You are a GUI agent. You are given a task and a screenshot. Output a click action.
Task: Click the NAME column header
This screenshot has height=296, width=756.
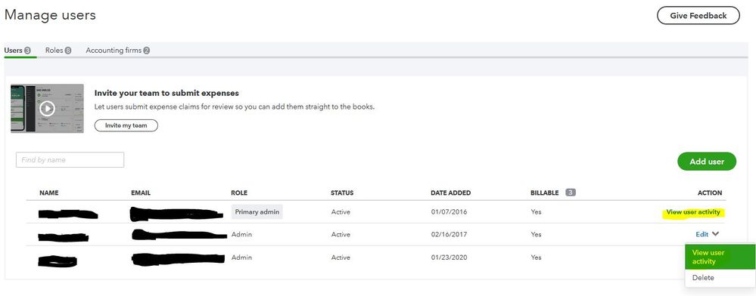coord(48,193)
